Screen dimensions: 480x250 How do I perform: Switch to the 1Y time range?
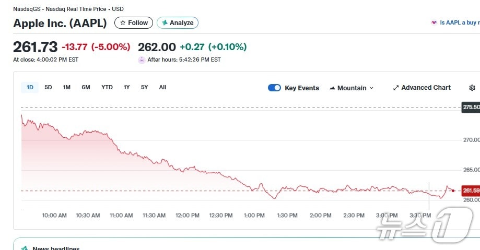[x=126, y=87]
